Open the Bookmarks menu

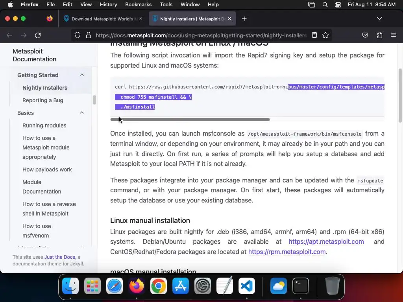[x=138, y=4]
